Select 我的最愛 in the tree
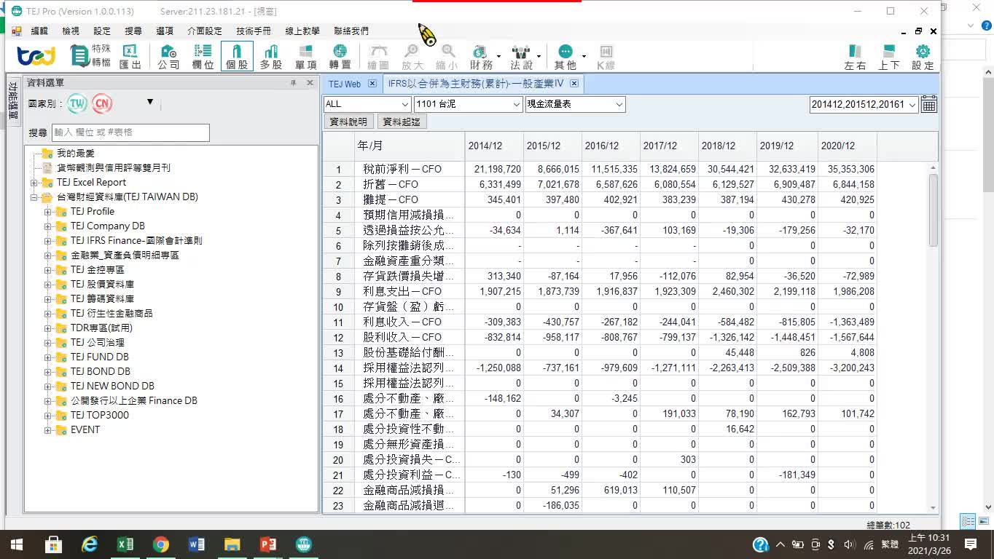The width and height of the screenshot is (994, 559). click(x=76, y=154)
